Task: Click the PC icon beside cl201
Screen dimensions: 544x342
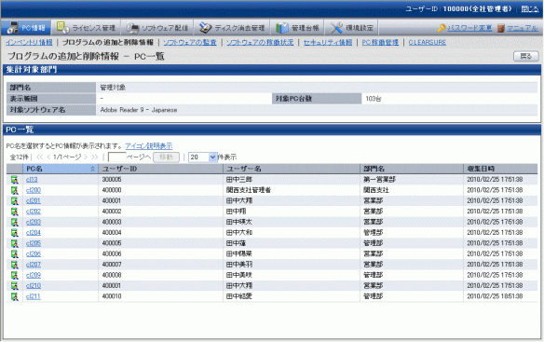Action: tap(14, 200)
